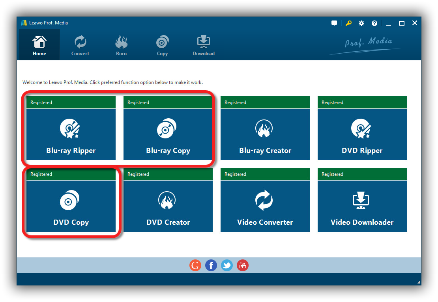This screenshot has height=302, width=438.
Task: Click the help question mark icon
Action: 374,23
